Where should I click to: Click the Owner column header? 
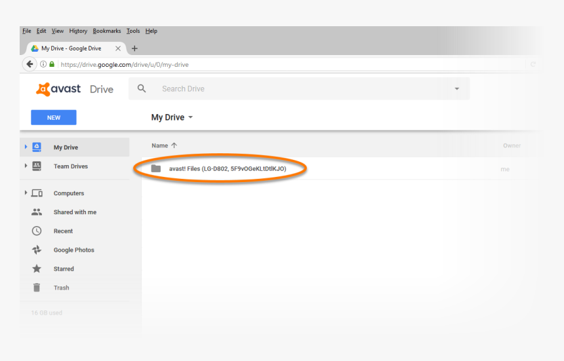[512, 145]
